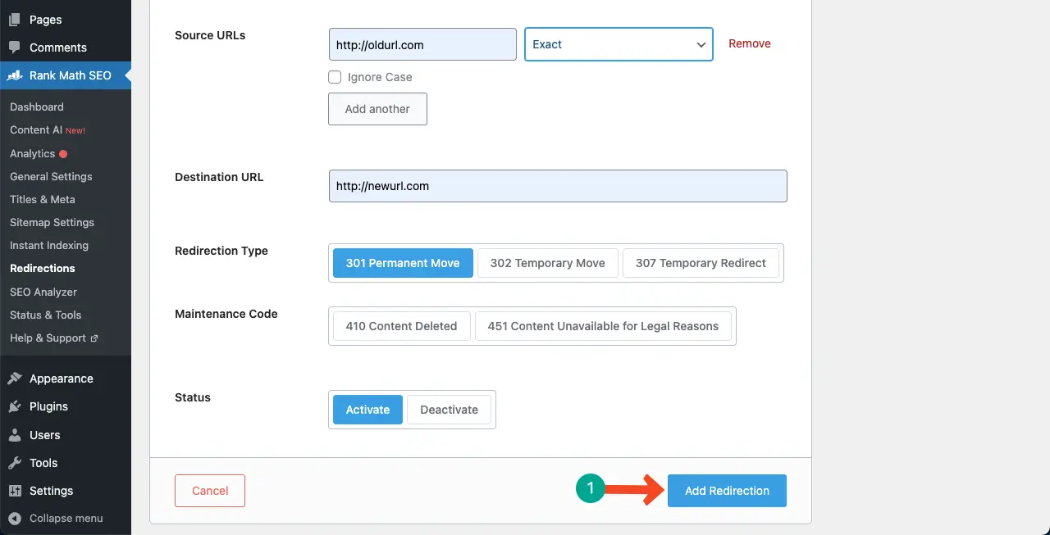Open the Exact match type dropdown
The width and height of the screenshot is (1050, 535).
[619, 44]
